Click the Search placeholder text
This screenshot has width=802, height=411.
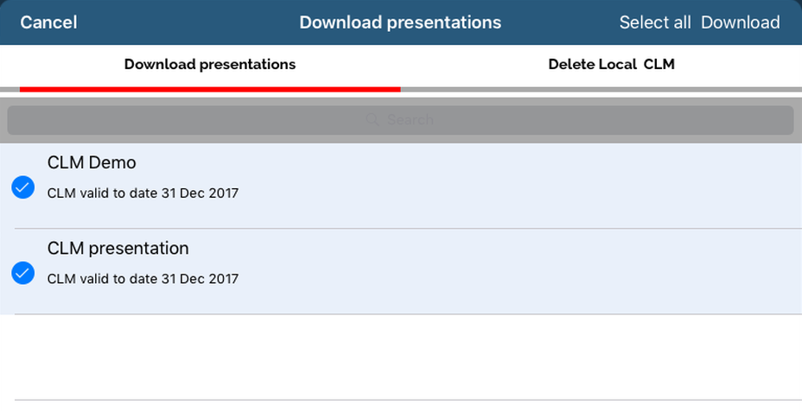pos(411,120)
